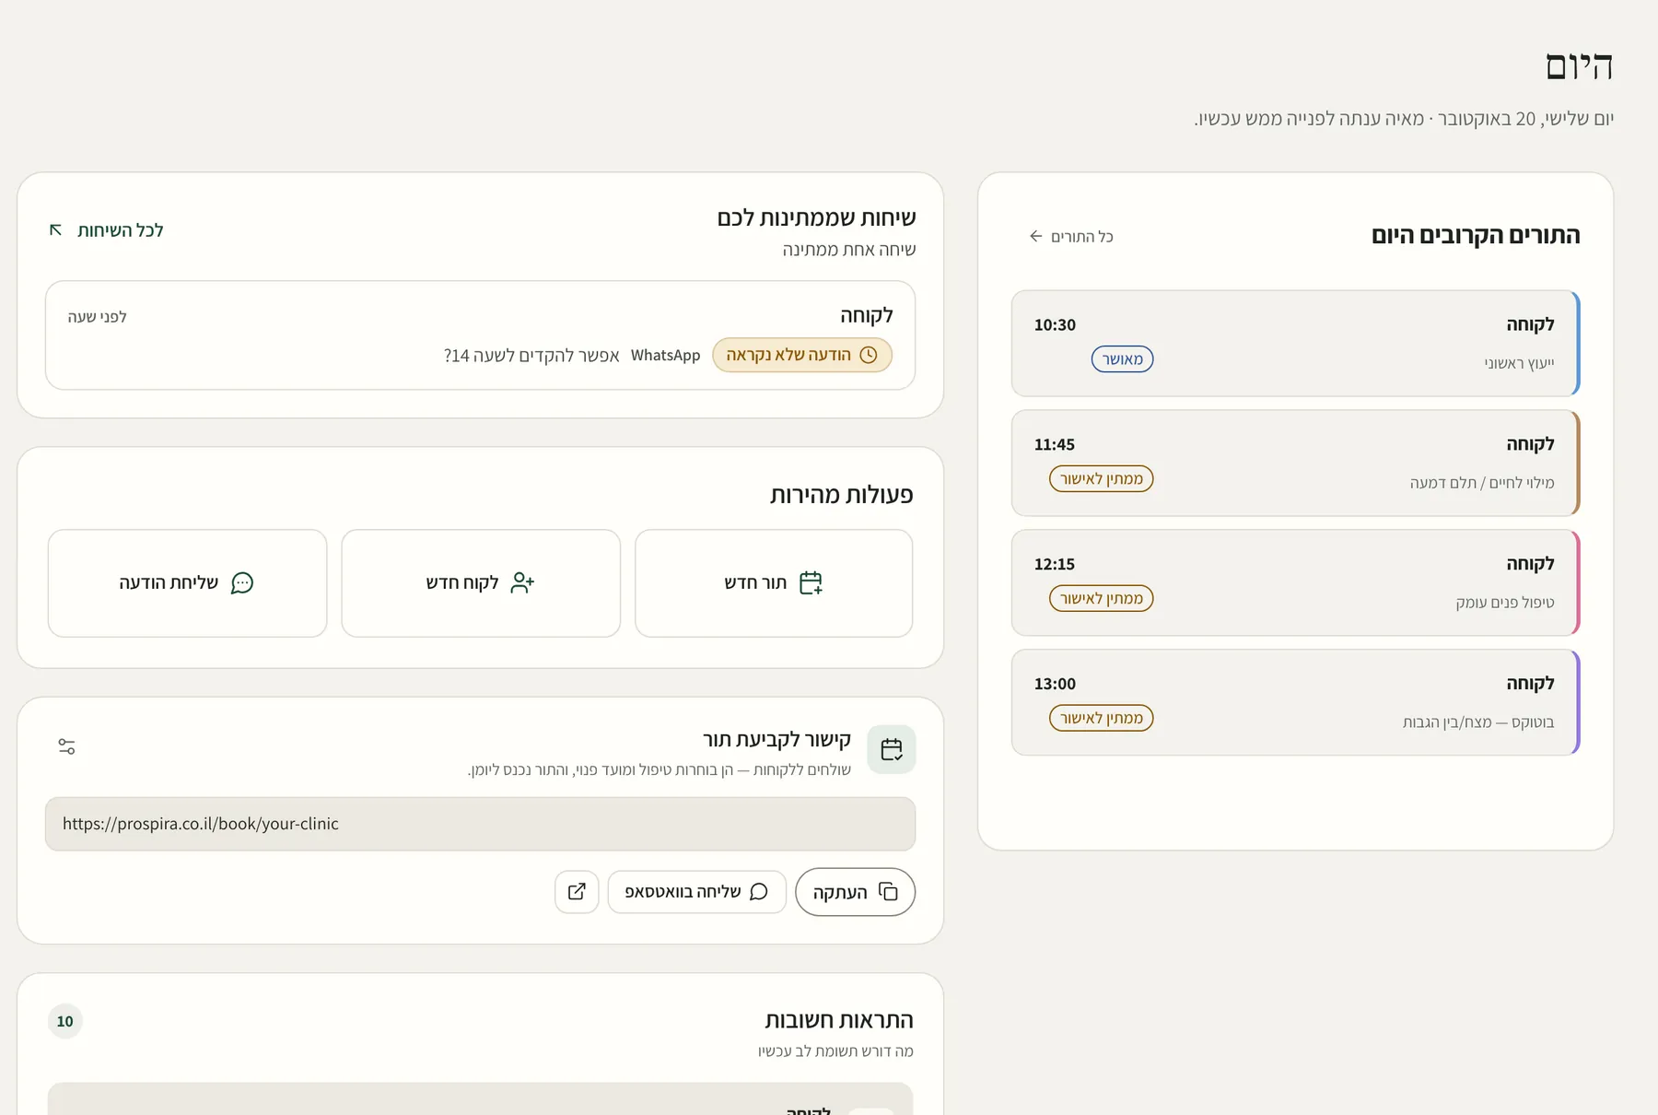Click the message text אפשר להקדים לשעה 14?
This screenshot has width=1658, height=1115.
point(531,356)
